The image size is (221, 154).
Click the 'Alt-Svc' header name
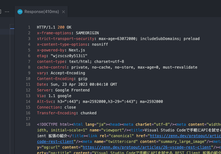(x=45, y=102)
